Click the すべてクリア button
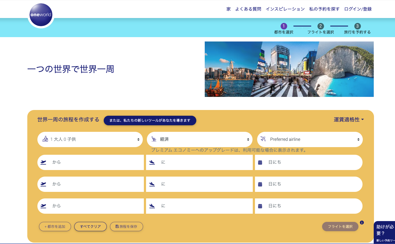The height and width of the screenshot is (244, 395). (90, 227)
